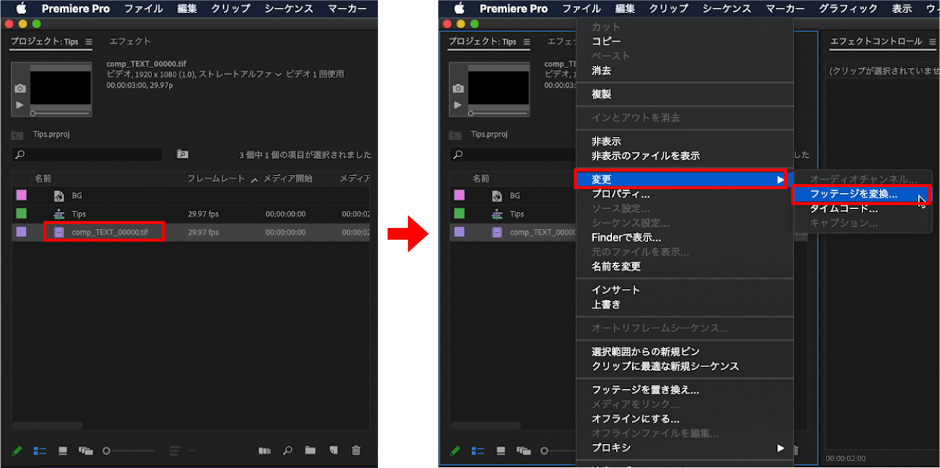Screen dimensions: 940x468
Task: Click the Tips sequence icon in left screenshot
Action: point(59,214)
